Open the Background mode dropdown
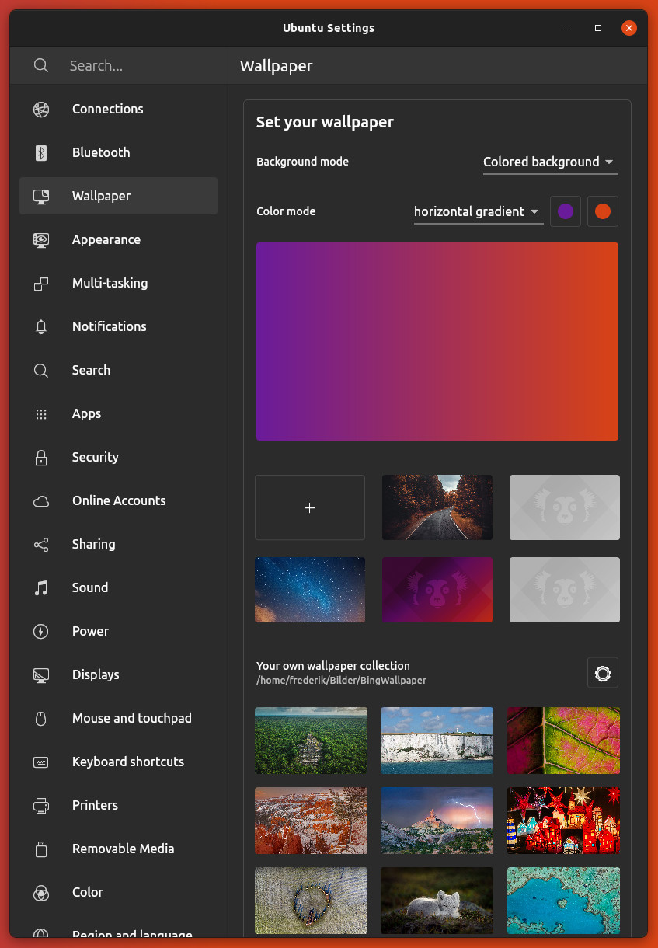The width and height of the screenshot is (658, 948). (x=549, y=162)
